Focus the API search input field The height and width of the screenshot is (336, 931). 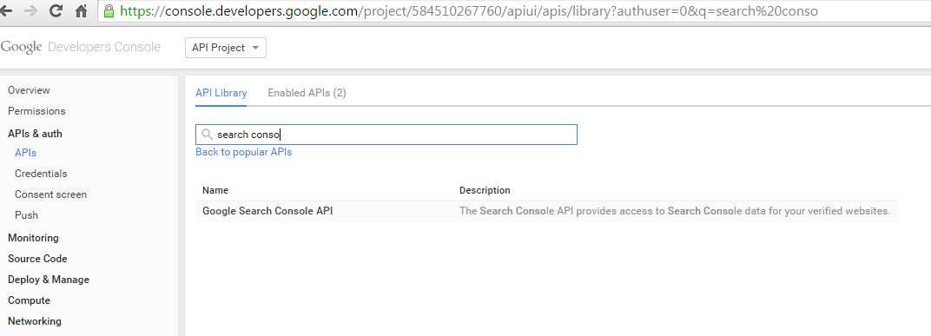(386, 135)
